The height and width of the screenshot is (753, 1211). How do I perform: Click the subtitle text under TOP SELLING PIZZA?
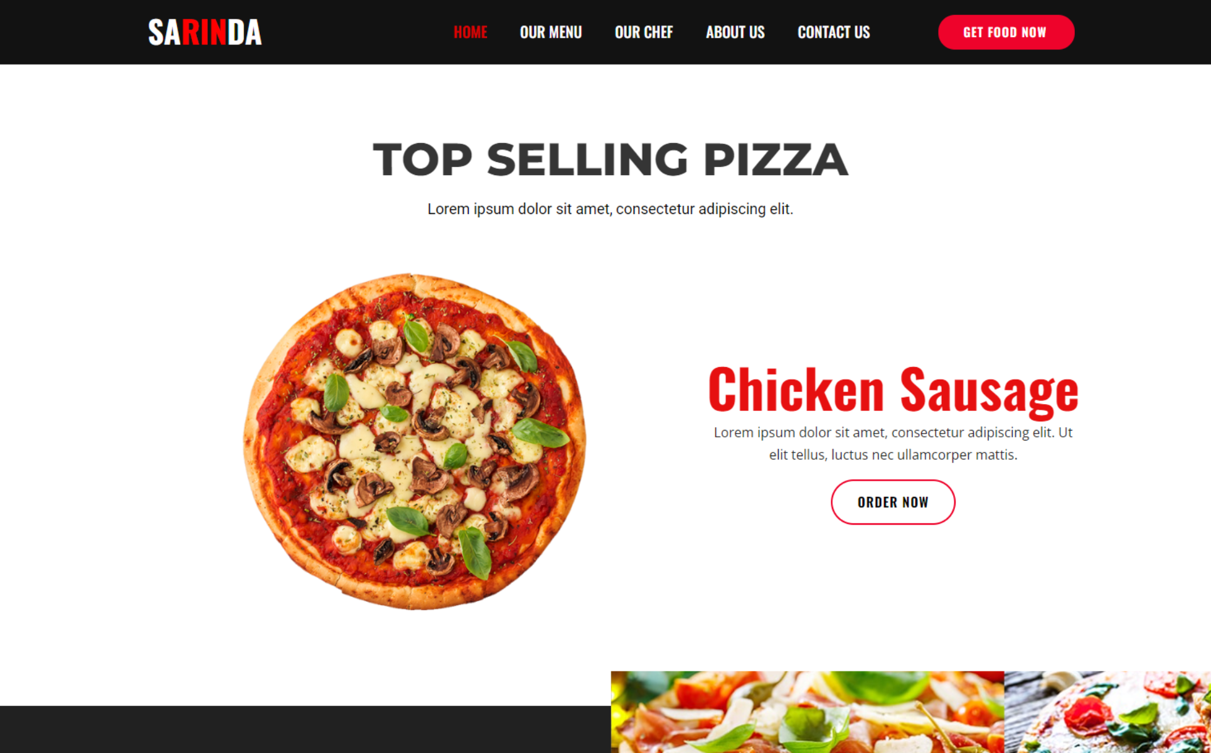click(611, 209)
